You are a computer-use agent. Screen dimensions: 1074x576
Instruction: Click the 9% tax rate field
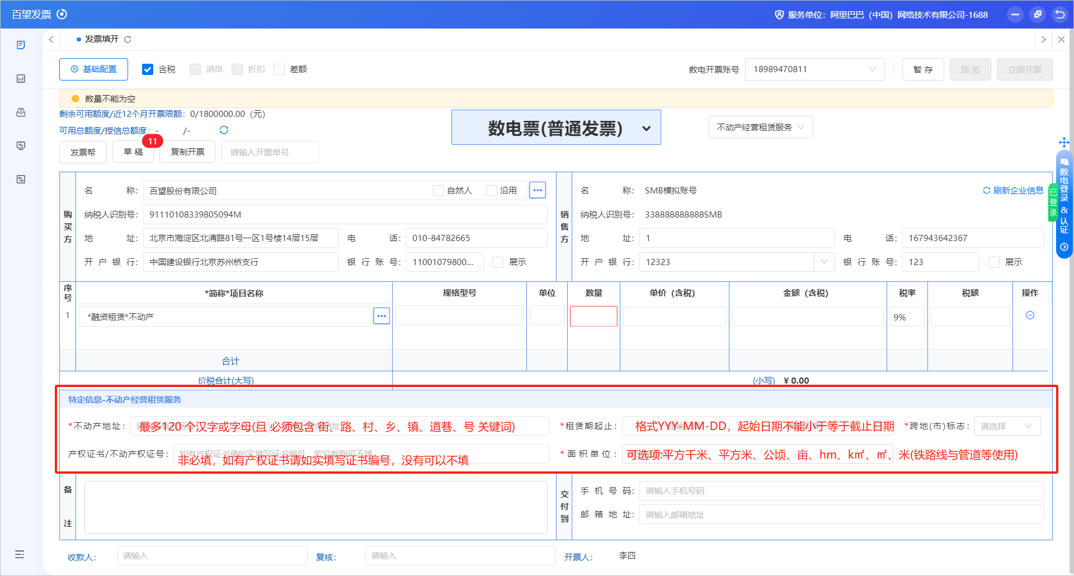point(907,317)
